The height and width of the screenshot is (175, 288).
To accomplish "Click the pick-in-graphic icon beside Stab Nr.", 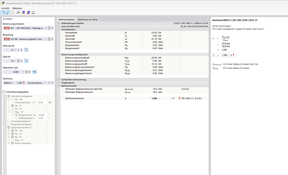I will pyautogui.click(x=26, y=61).
